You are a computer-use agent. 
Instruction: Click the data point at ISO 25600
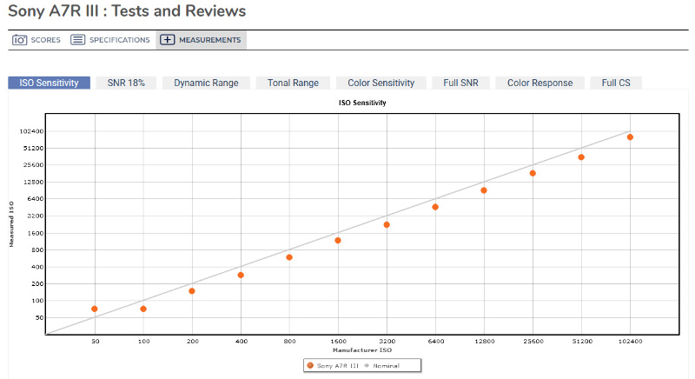533,173
